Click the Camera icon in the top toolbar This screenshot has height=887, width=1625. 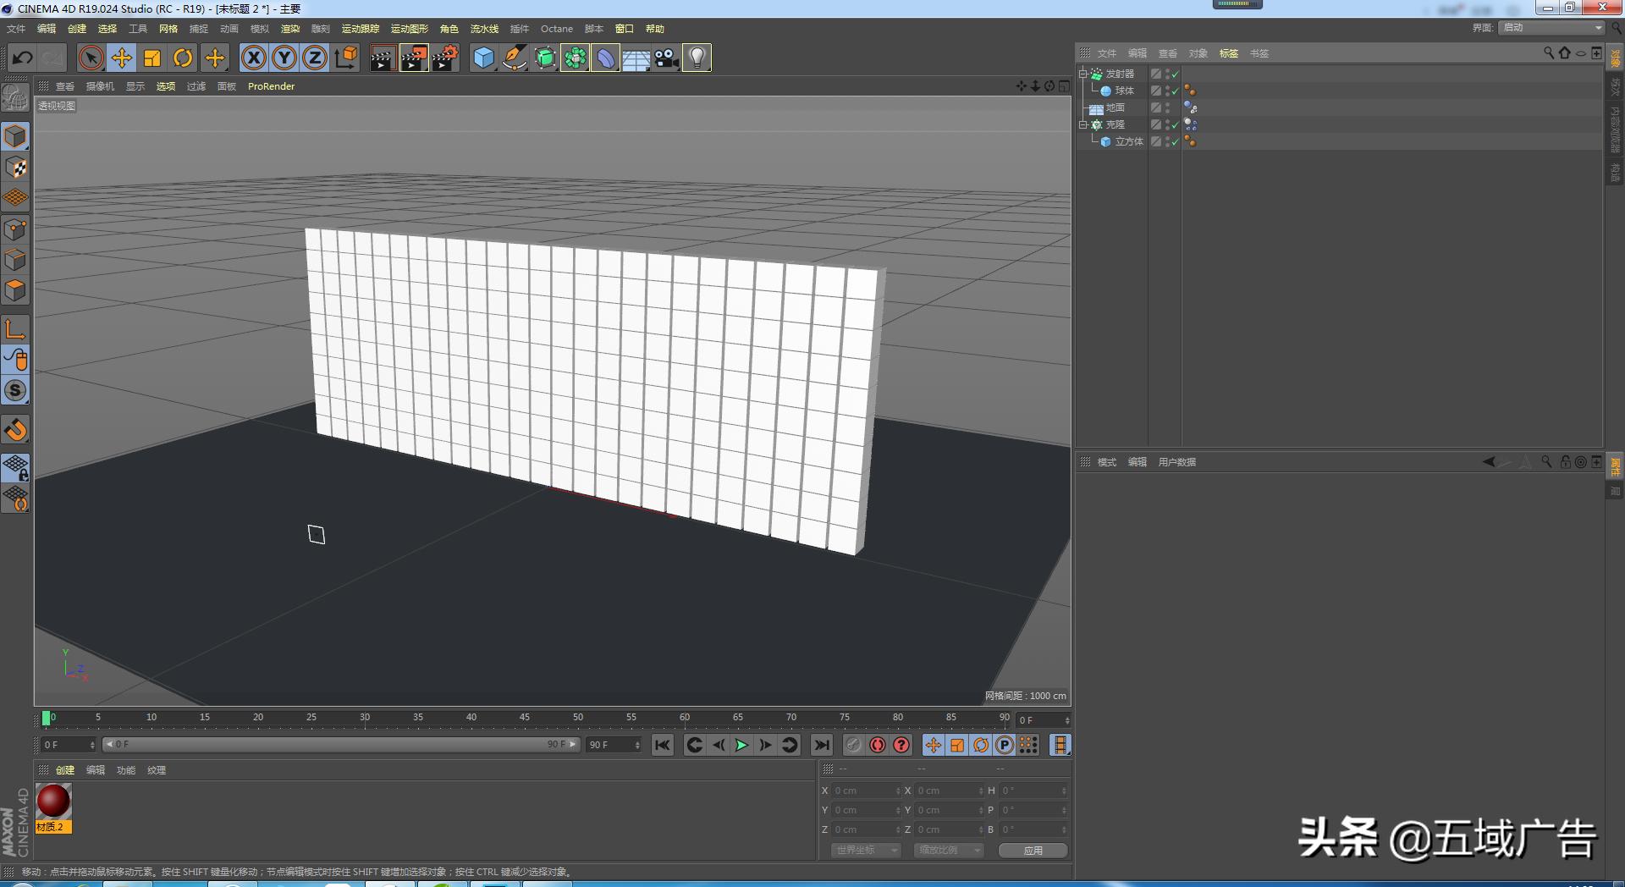666,58
